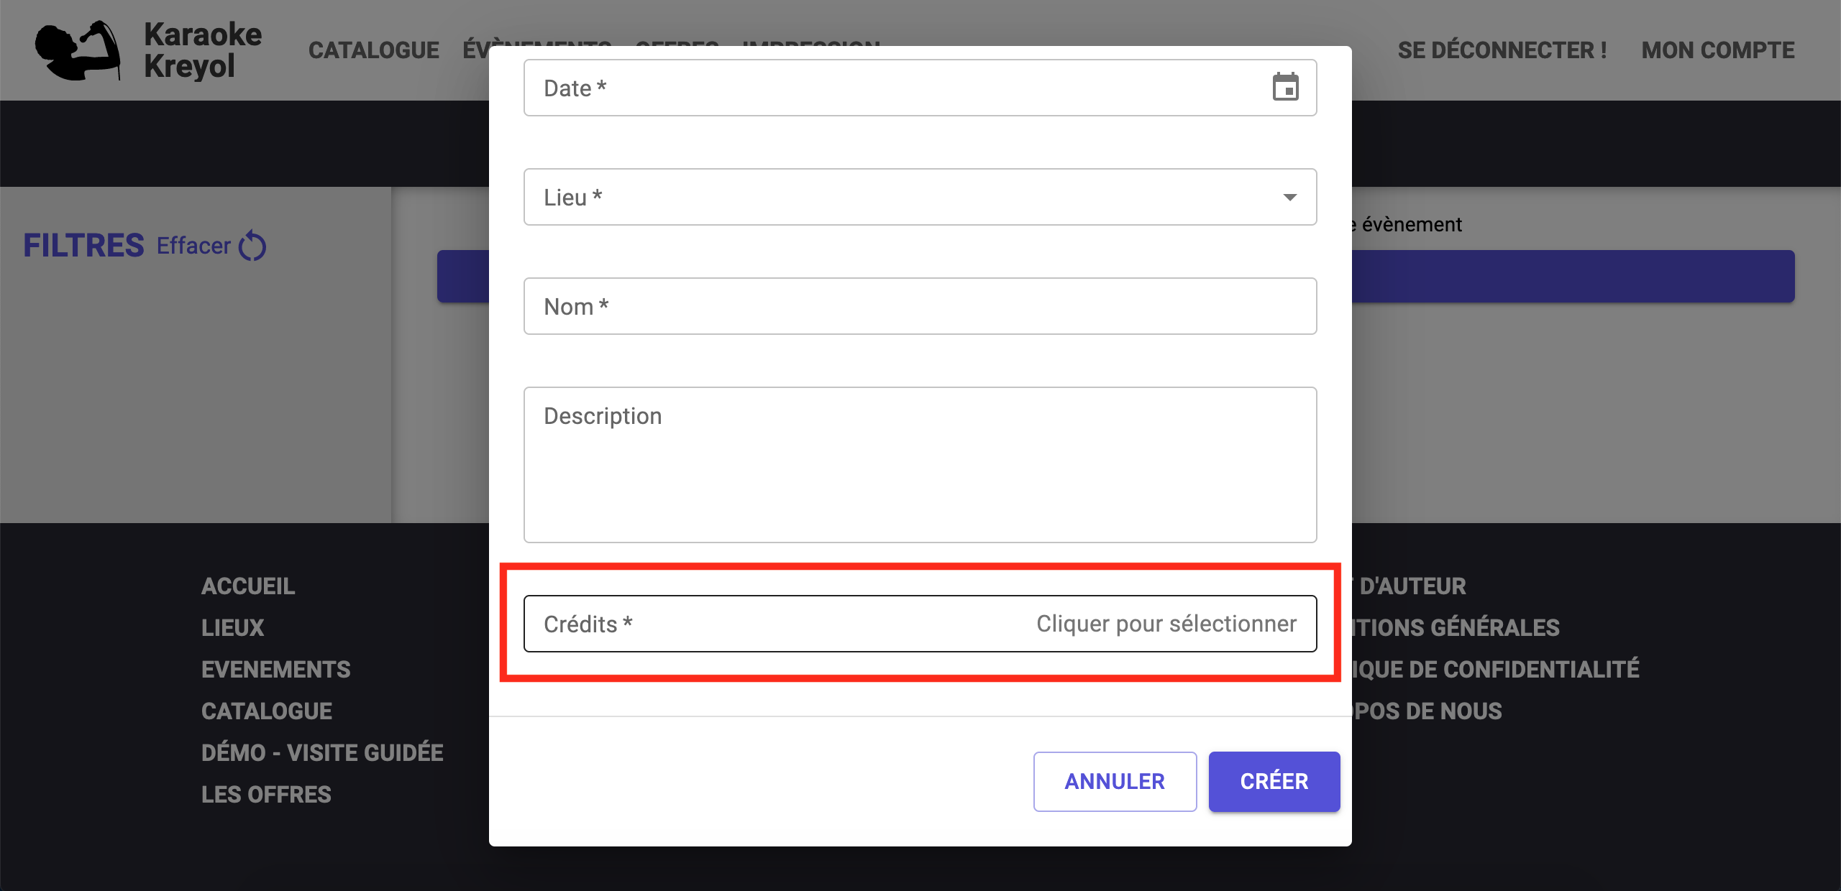Go to LES OFFRES footer link
Screen dimensions: 1841x891
click(266, 795)
